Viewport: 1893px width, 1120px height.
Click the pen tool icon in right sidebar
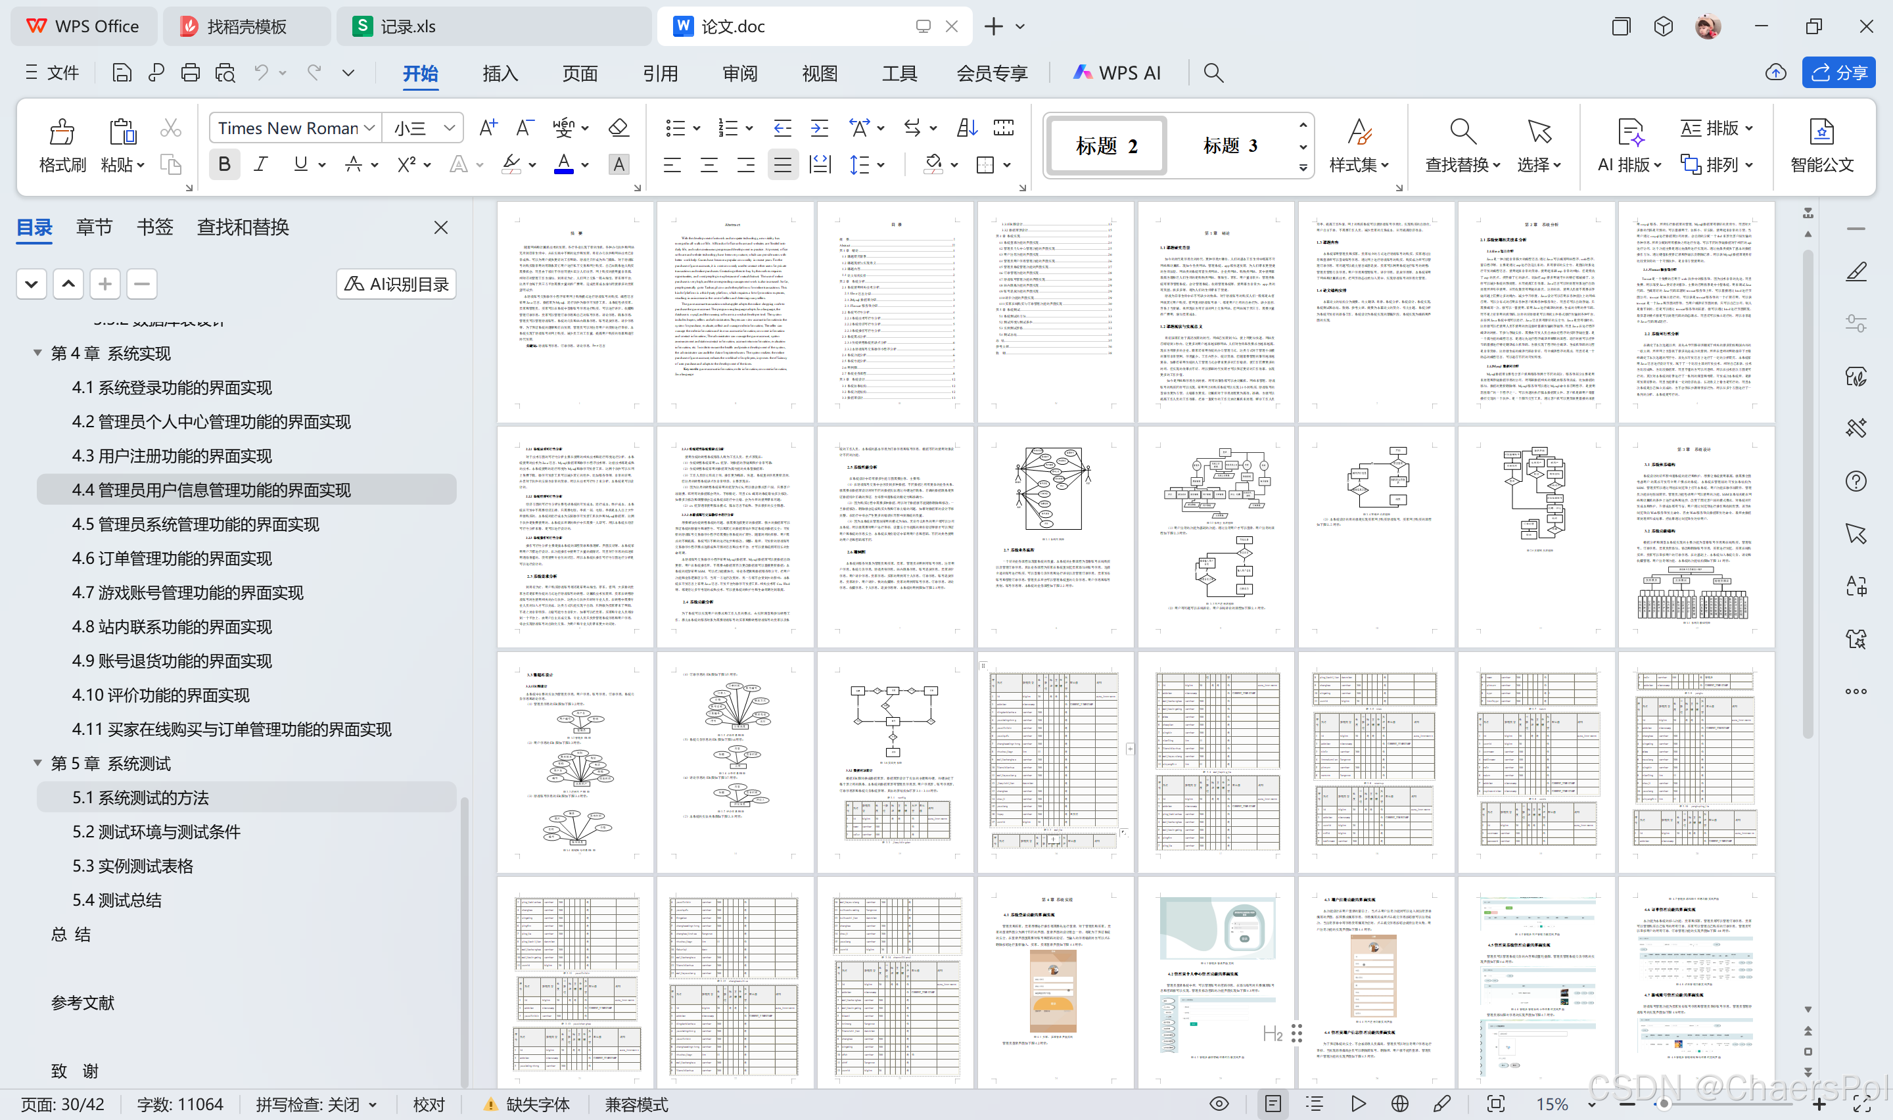pos(1856,271)
